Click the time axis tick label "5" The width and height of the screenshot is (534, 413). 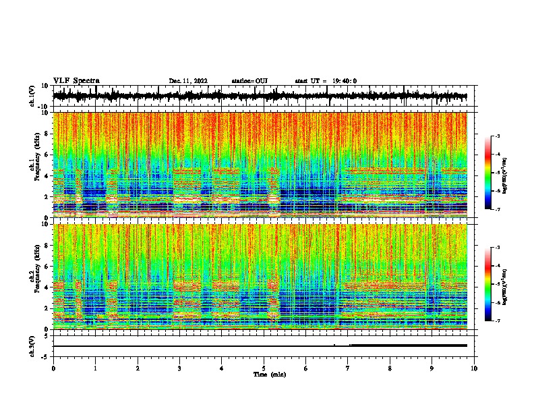click(264, 368)
